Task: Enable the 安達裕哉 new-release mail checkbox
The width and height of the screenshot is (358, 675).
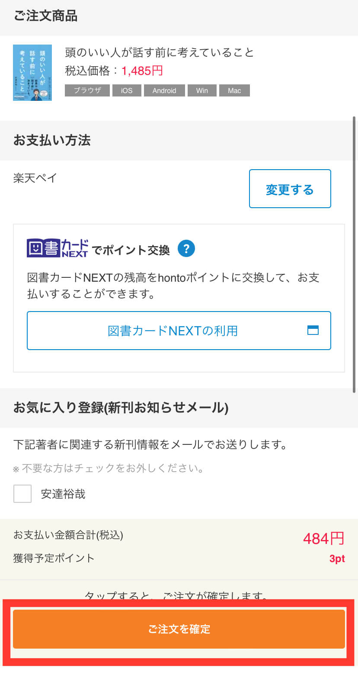Action: 22,494
